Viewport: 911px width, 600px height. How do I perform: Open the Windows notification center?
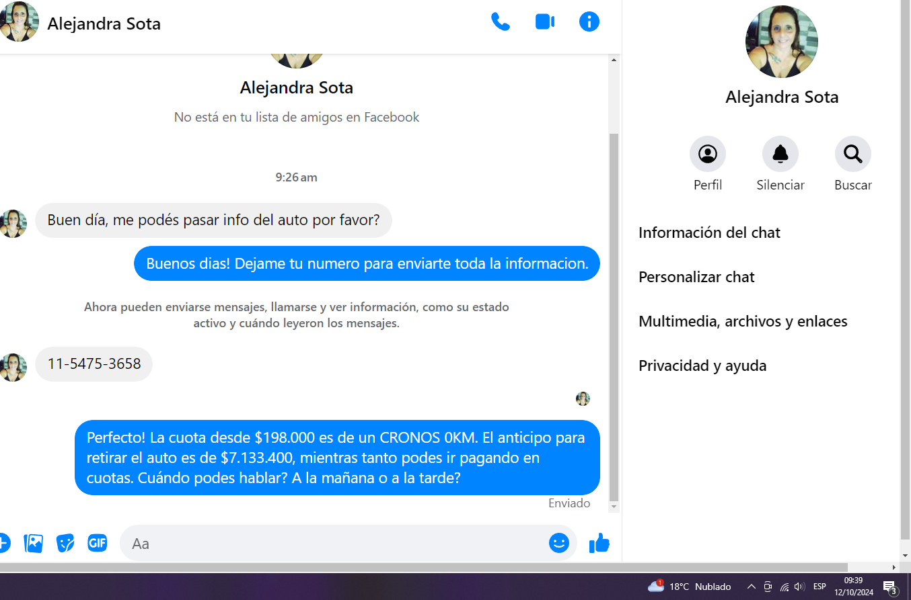pos(889,587)
